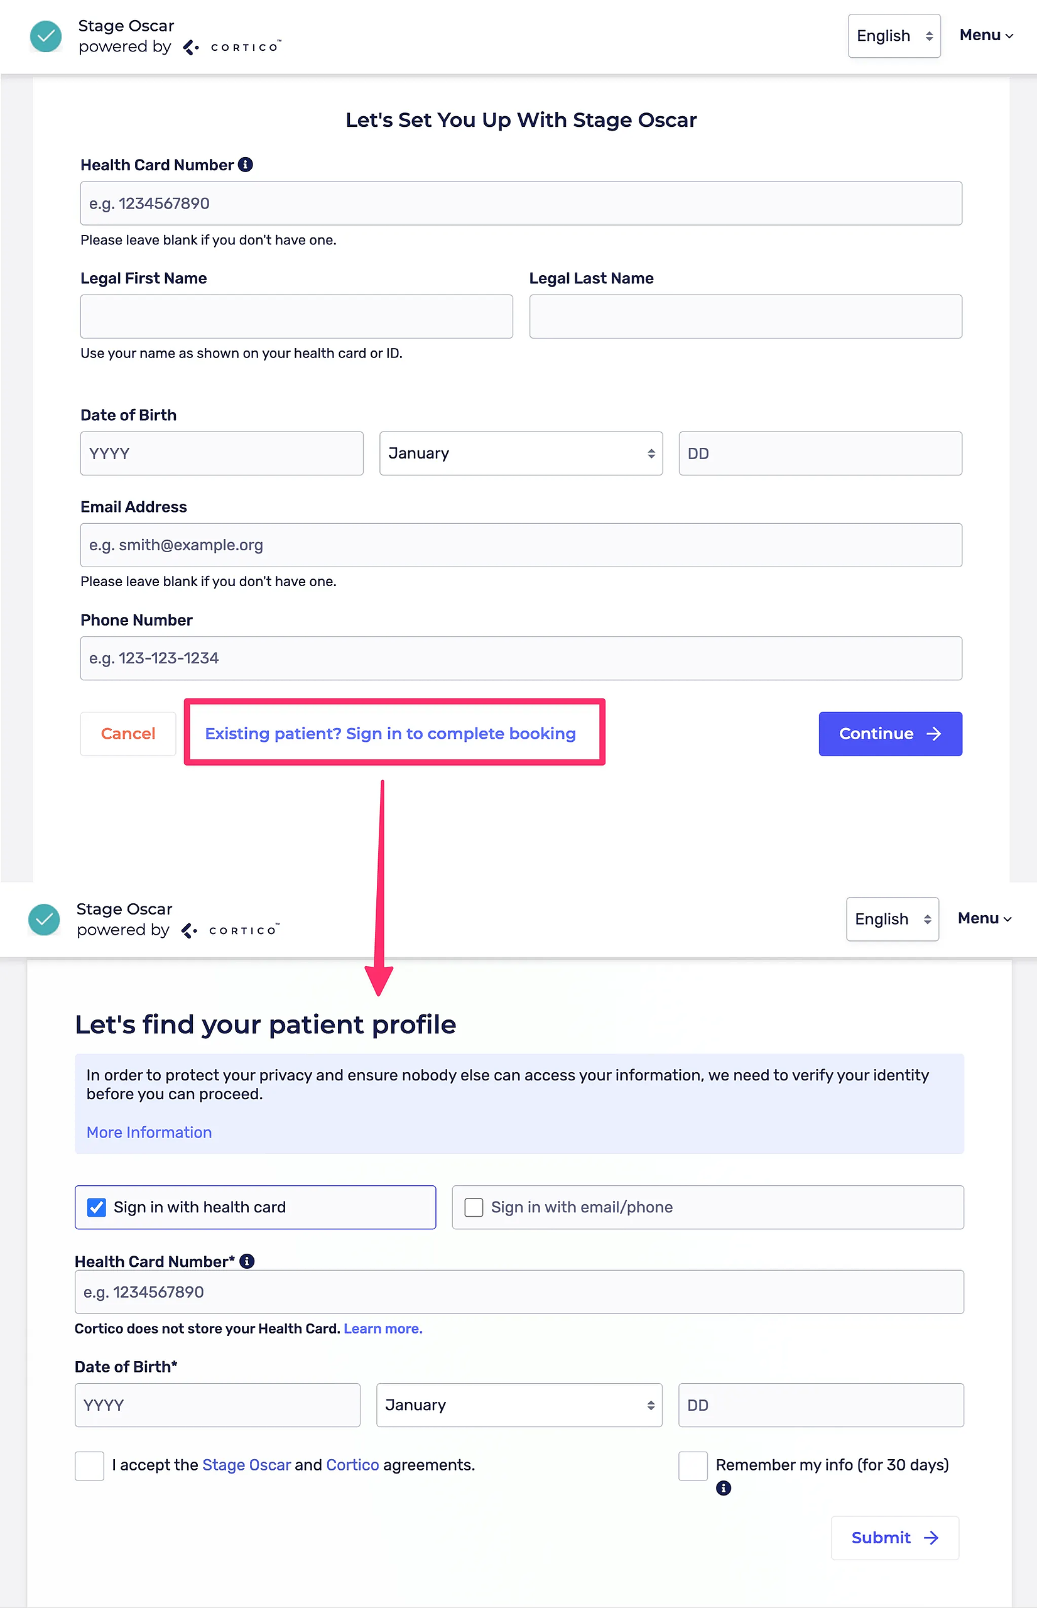The width and height of the screenshot is (1037, 1608).
Task: Click the top Cortico logo
Action: [x=232, y=47]
